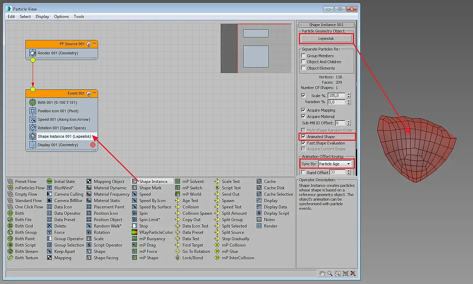This screenshot has height=284, width=473.
Task: Activate the Pan hand tool icon
Action: pyautogui.click(x=322, y=273)
